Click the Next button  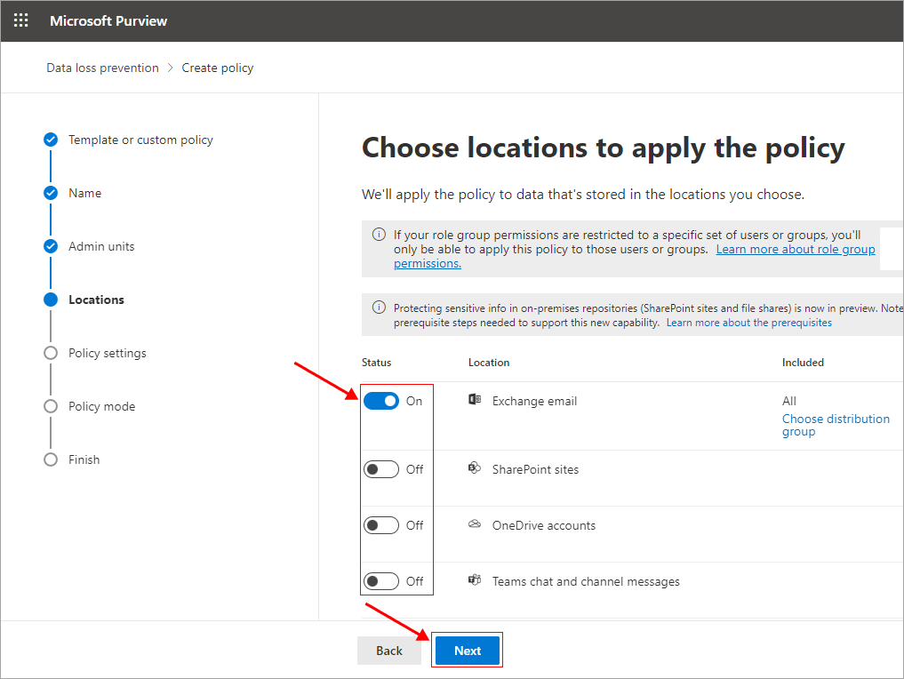(468, 651)
